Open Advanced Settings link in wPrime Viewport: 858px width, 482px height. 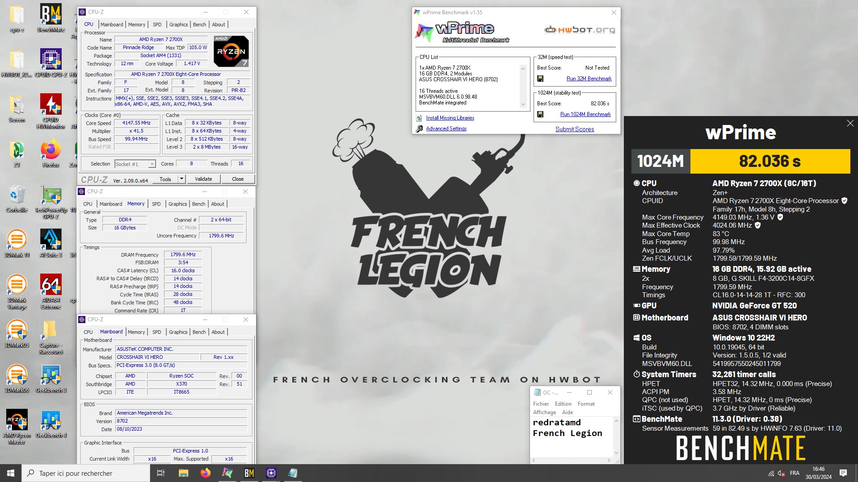click(x=446, y=129)
